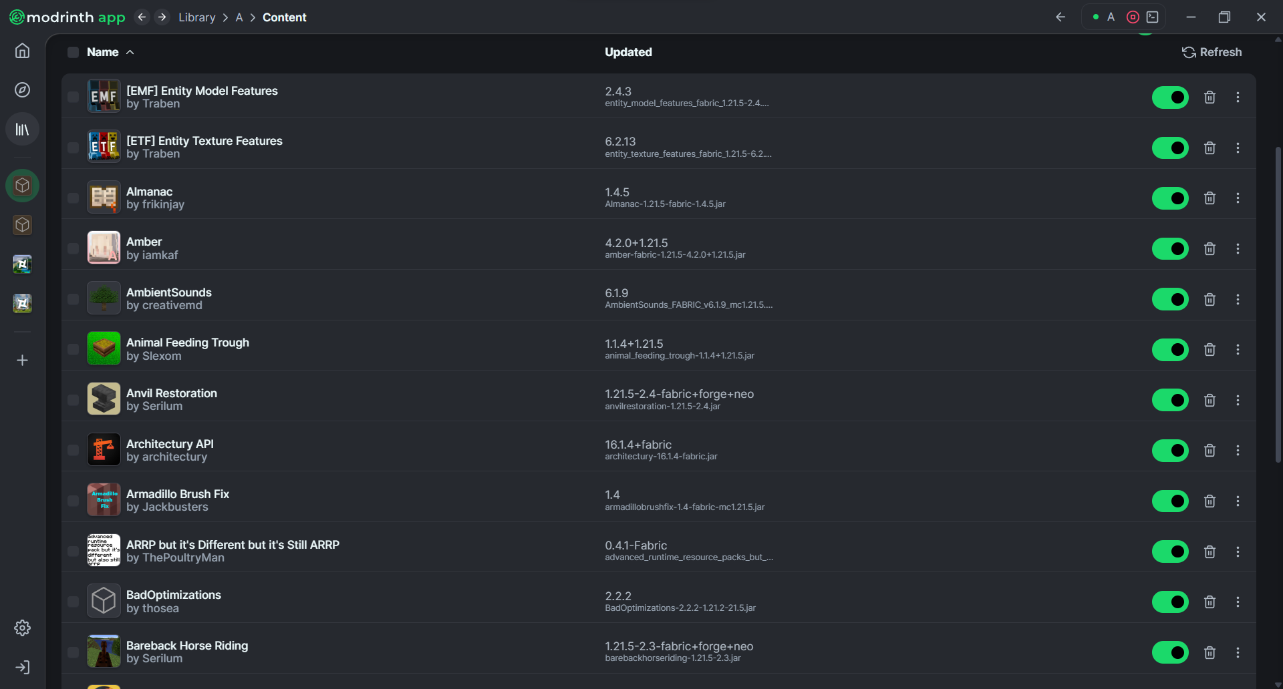1283x689 pixels.
Task: Click author text by Jackbusters
Action: (167, 507)
